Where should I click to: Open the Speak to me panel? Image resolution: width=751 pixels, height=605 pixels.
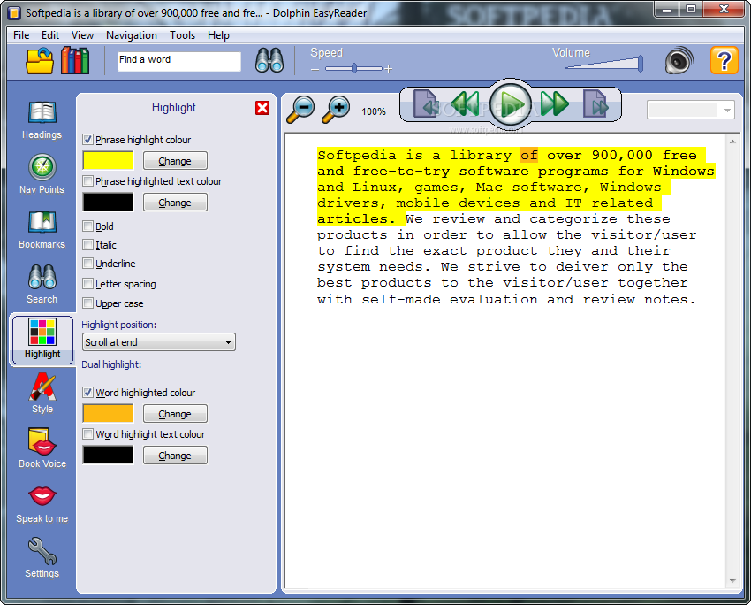click(42, 504)
